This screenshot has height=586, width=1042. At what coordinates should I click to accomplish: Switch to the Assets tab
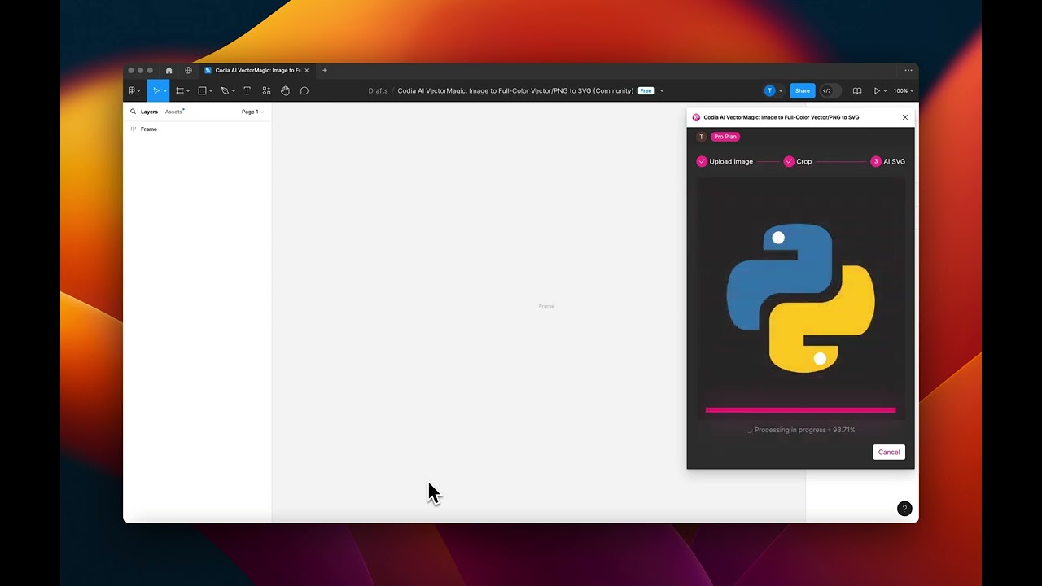[x=174, y=112]
